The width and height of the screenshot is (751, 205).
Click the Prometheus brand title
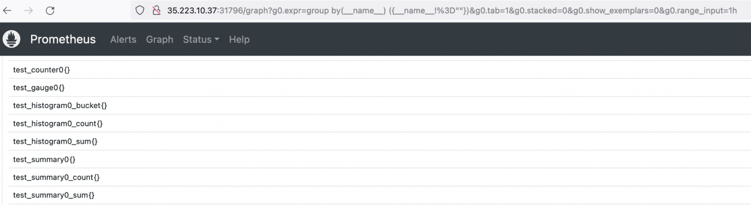coord(63,39)
